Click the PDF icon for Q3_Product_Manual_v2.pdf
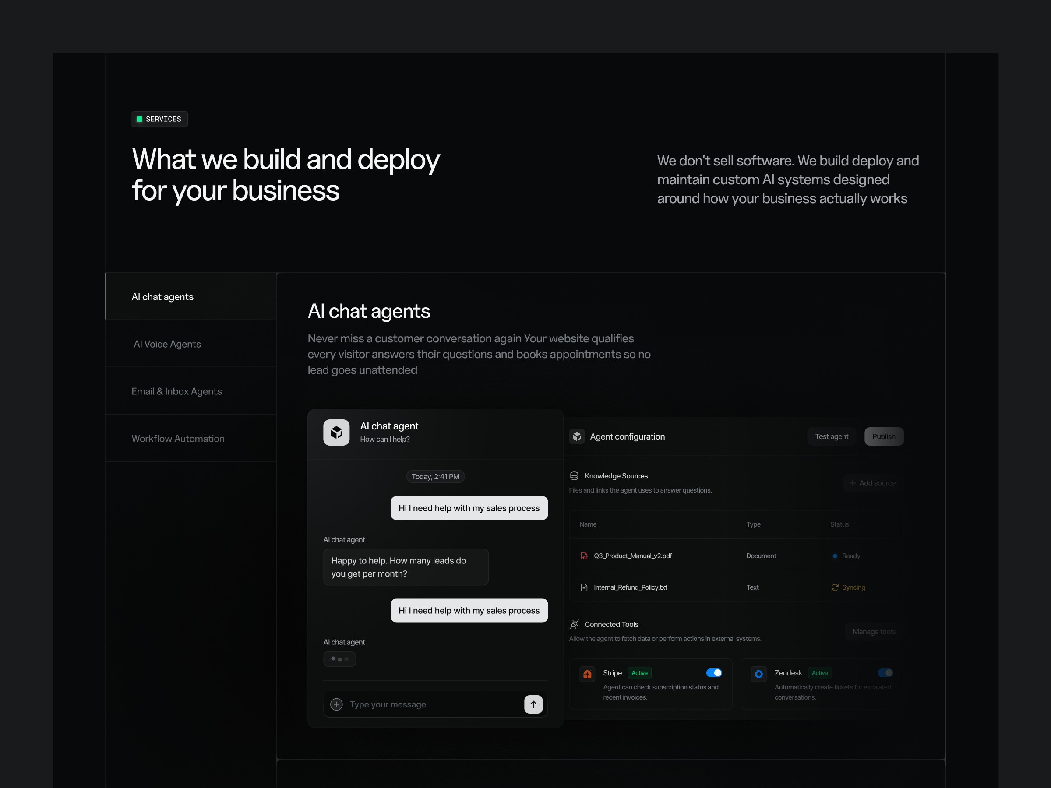The height and width of the screenshot is (788, 1051). [584, 556]
